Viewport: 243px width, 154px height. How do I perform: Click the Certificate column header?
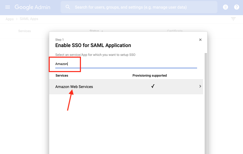(175, 31)
